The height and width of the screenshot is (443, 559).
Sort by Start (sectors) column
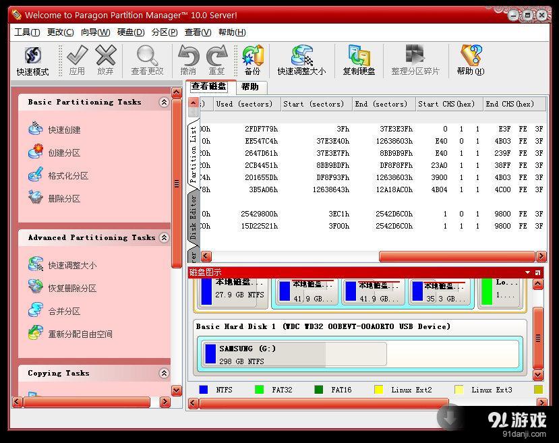[x=316, y=104]
